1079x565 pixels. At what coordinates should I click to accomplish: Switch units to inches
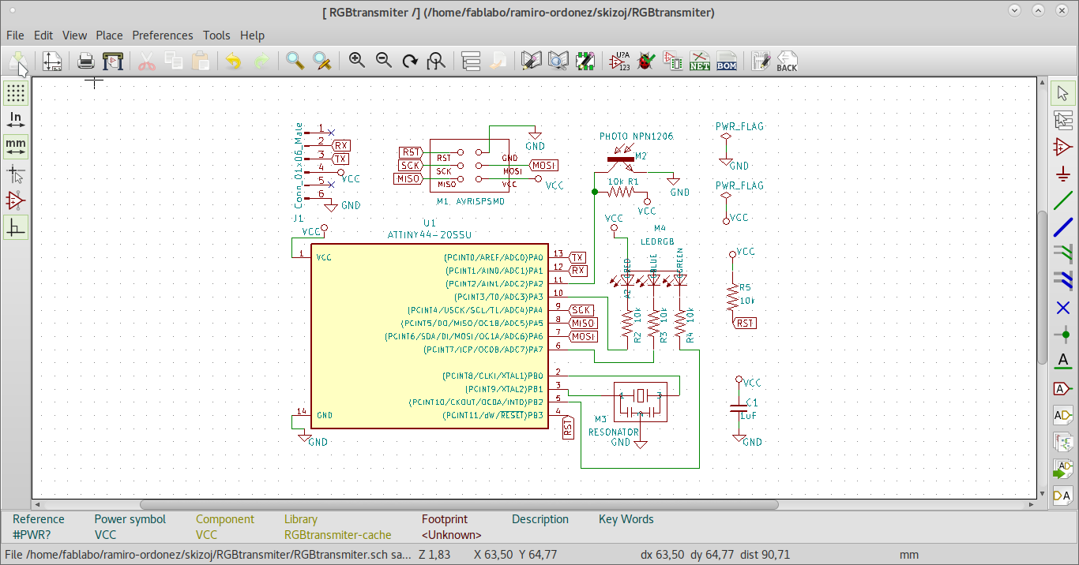(15, 120)
